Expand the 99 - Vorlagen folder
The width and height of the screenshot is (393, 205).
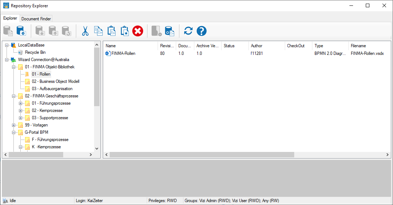[14, 125]
